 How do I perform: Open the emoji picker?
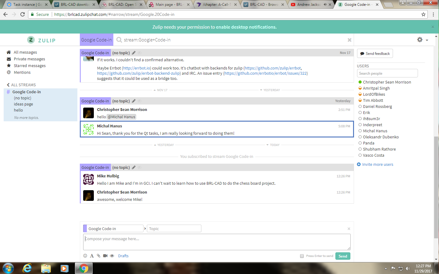coord(85,256)
